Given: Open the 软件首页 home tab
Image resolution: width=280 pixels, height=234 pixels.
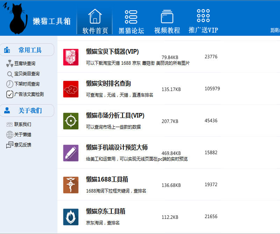Looking at the screenshot, I should coord(94,21).
